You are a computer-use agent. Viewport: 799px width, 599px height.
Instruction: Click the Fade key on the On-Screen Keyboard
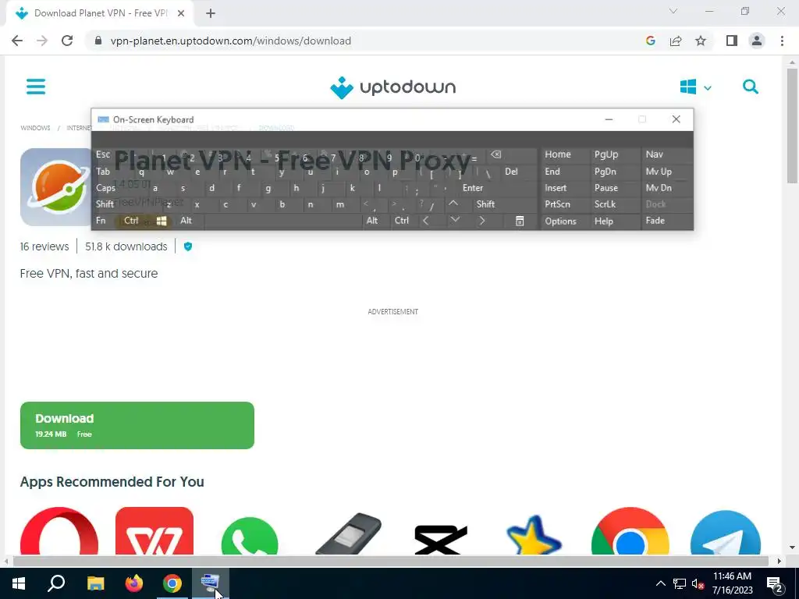(655, 221)
